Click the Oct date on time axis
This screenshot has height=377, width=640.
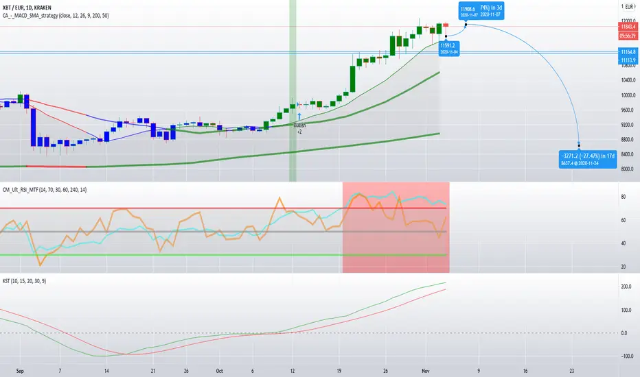219,371
